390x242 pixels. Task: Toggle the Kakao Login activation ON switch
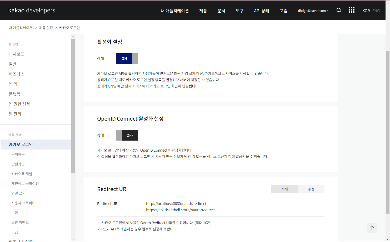click(127, 59)
